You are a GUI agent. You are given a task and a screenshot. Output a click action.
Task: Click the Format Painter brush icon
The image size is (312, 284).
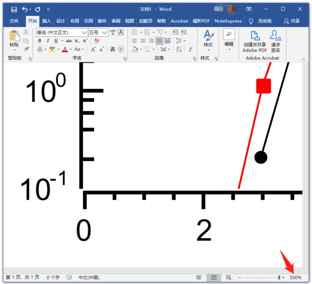coord(26,49)
